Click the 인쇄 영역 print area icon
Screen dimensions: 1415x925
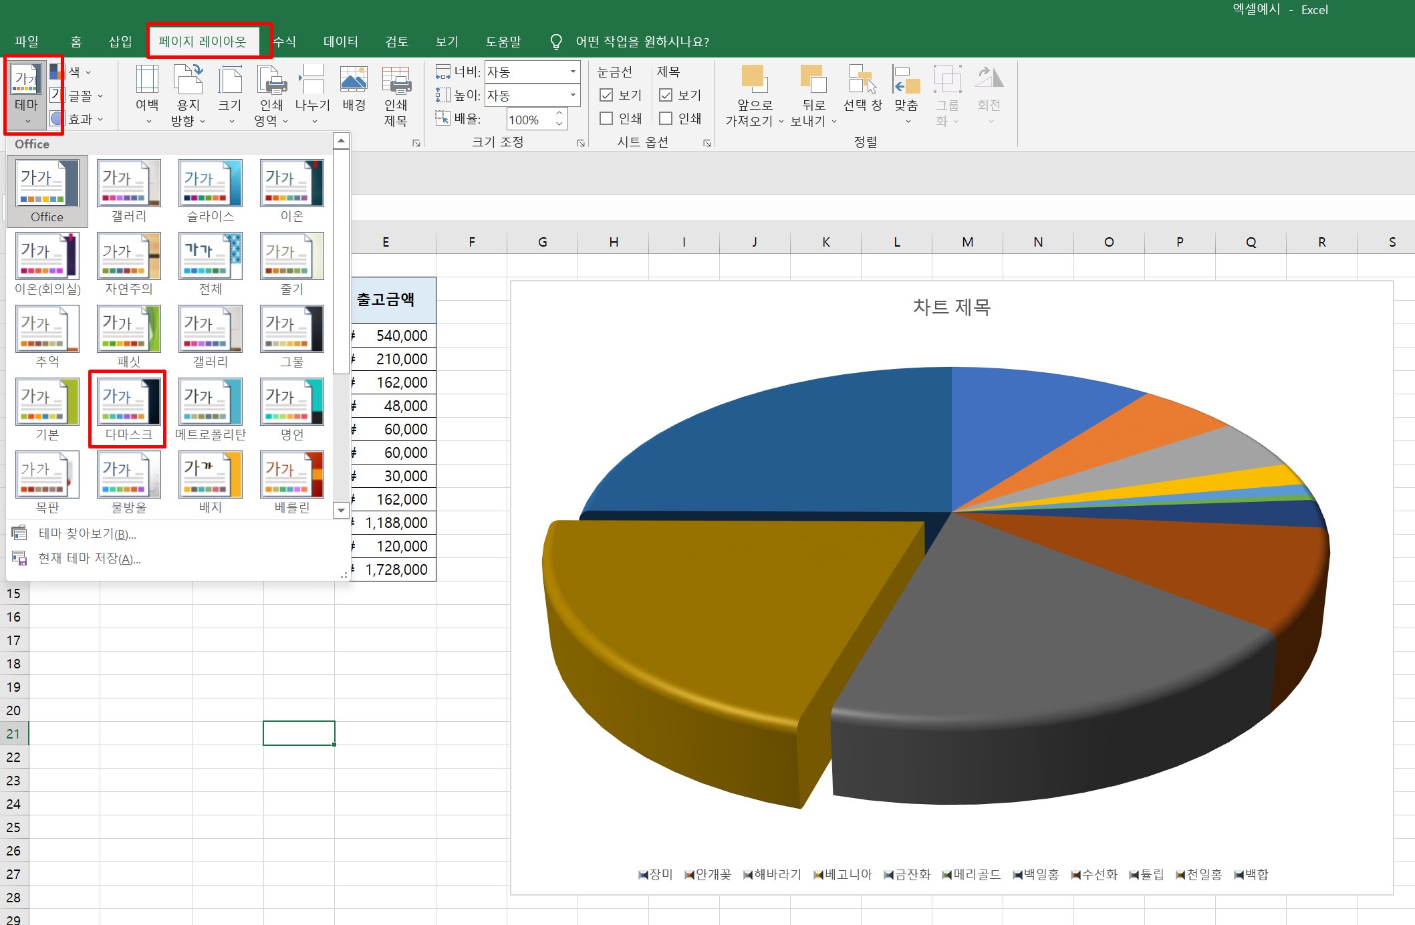coord(271,80)
